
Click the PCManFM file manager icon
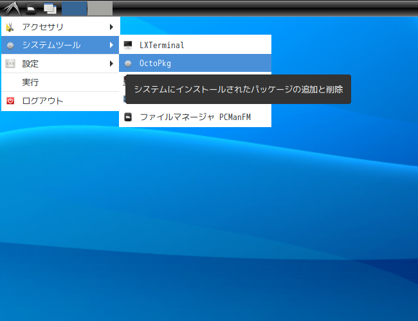[128, 117]
